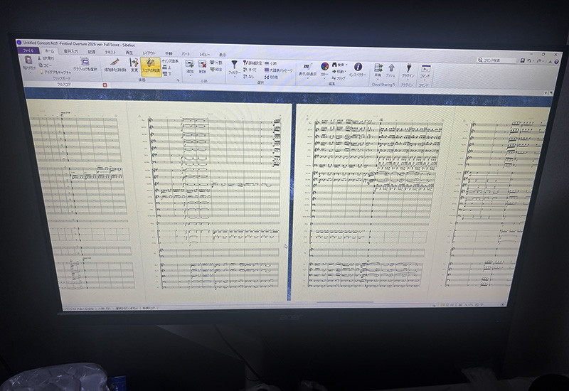Image resolution: width=569 pixels, height=391 pixels.
Task: Click the Select All (すべて) button
Action: tap(252, 70)
